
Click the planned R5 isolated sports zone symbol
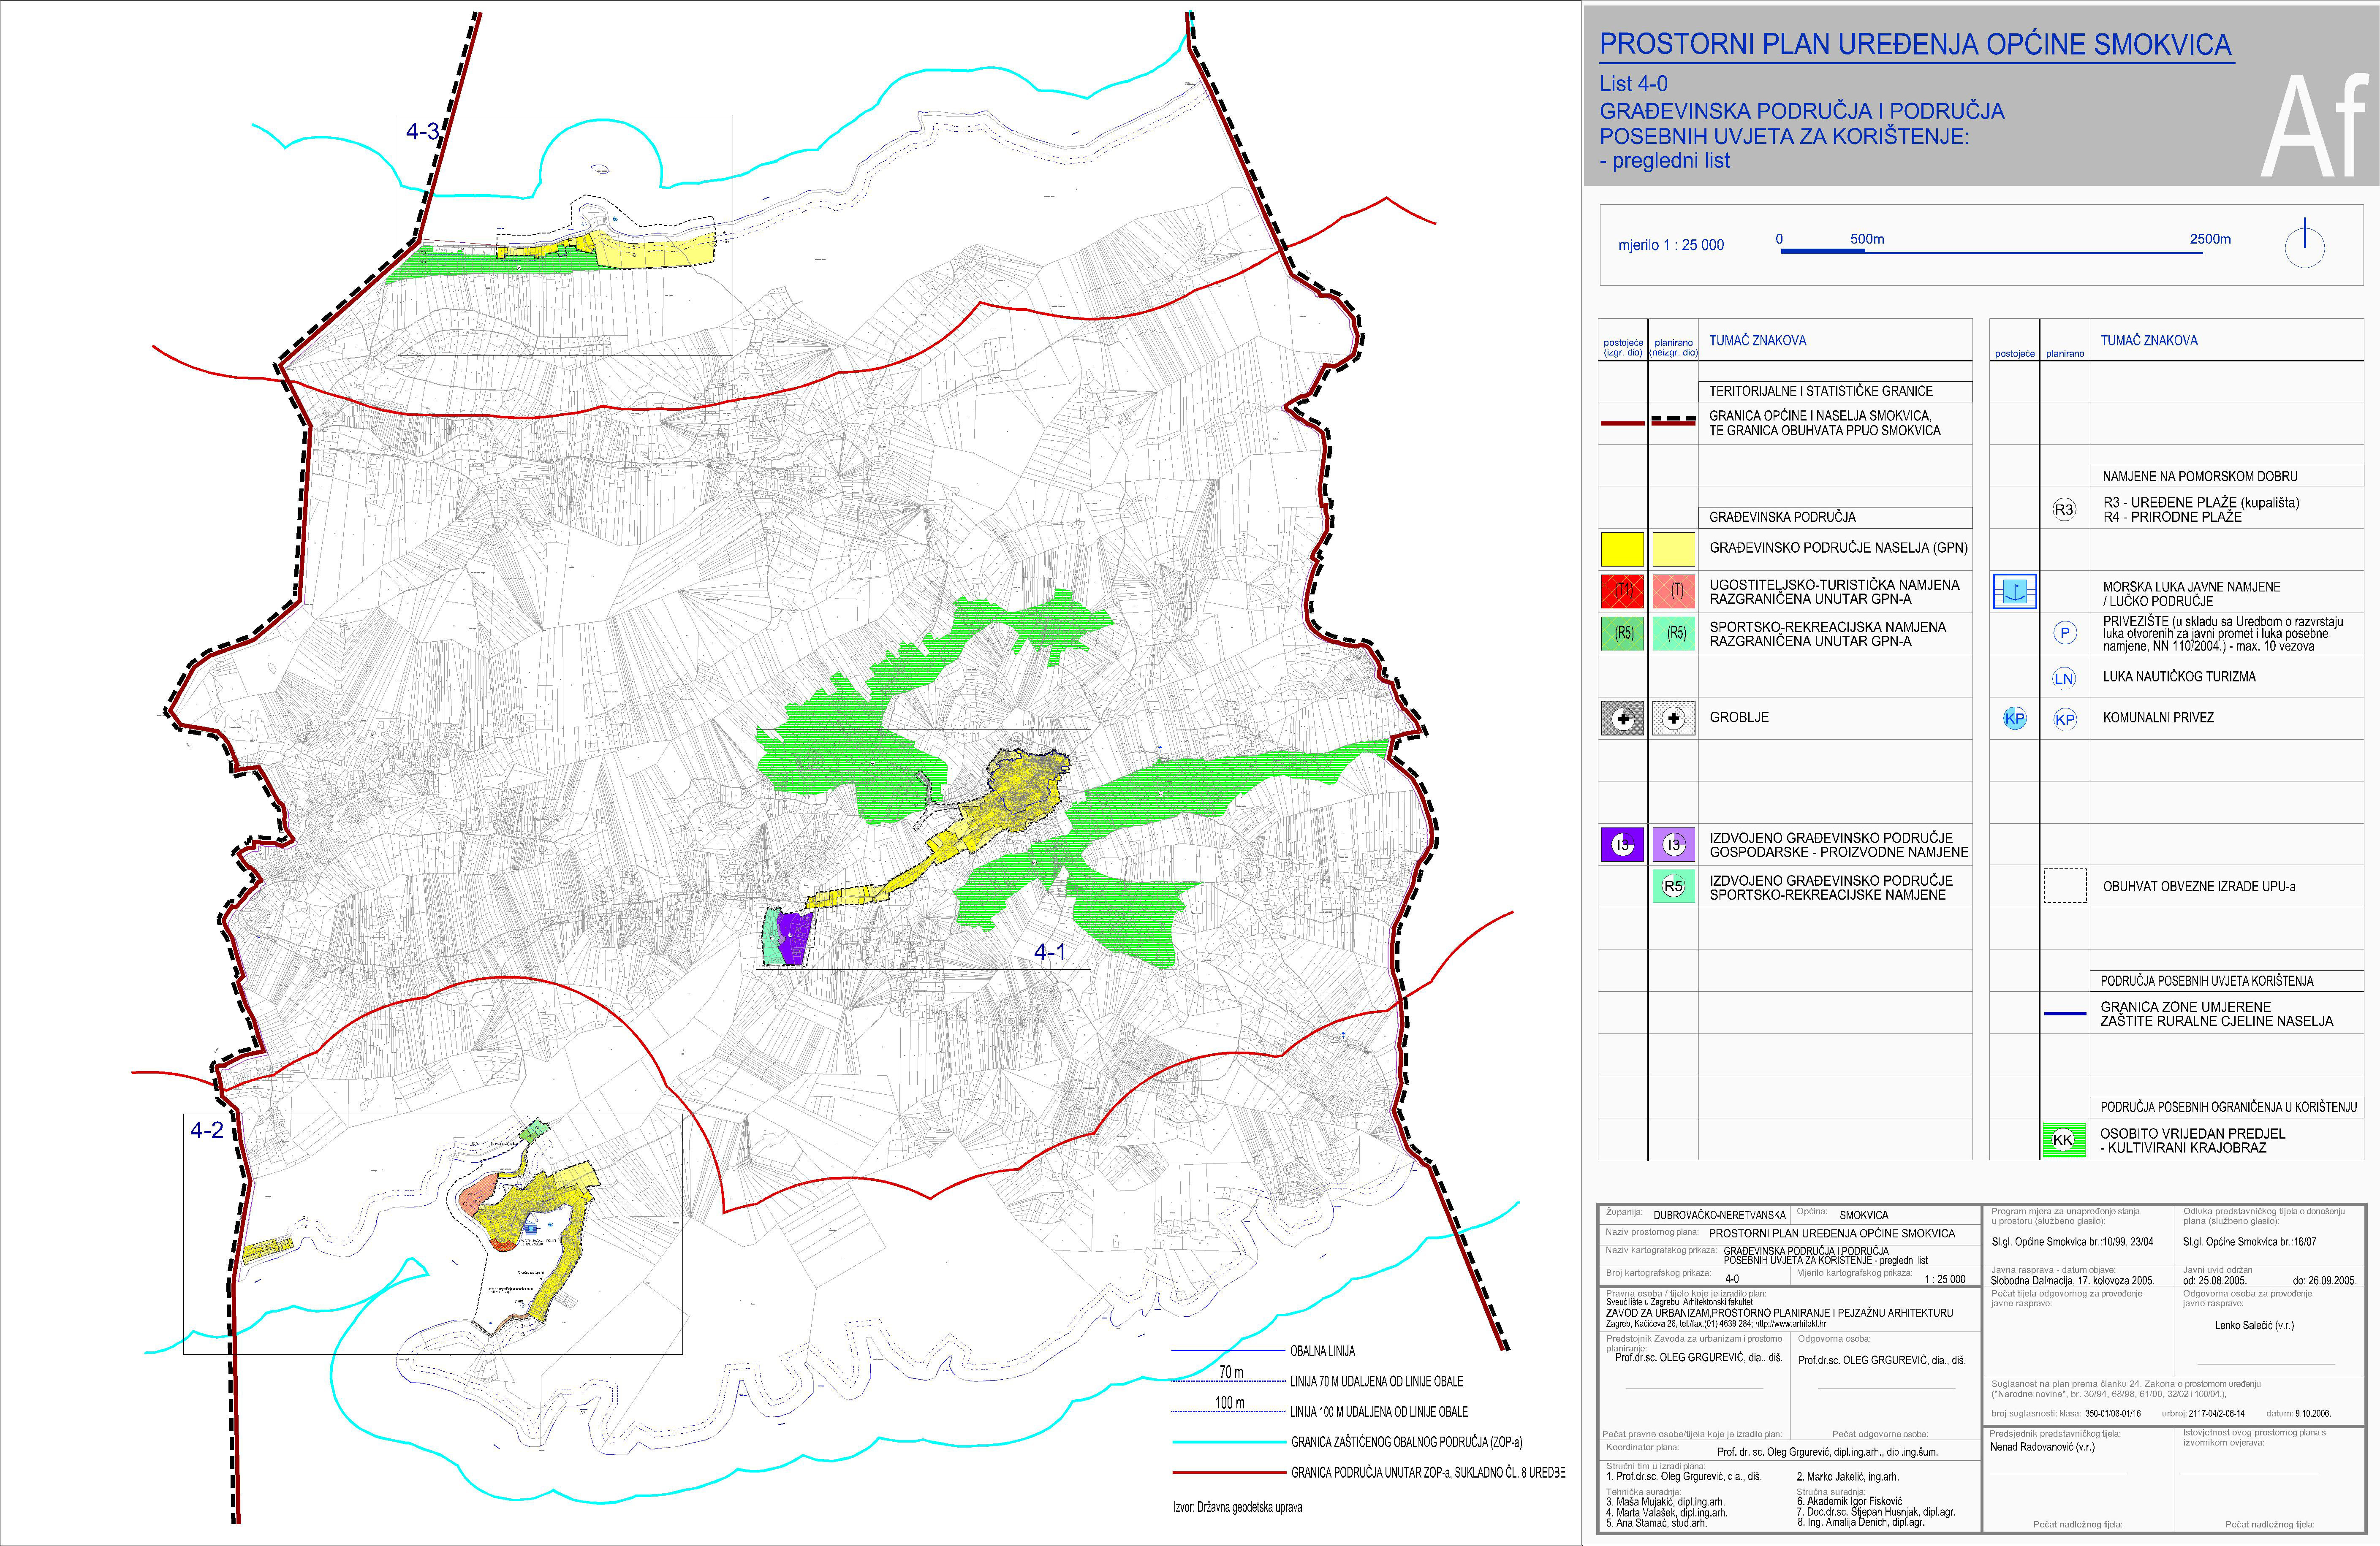[x=1673, y=886]
